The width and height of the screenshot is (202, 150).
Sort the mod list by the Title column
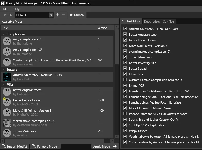48,28
